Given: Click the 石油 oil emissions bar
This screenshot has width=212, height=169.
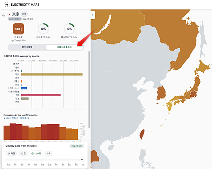Looking at the screenshot, I should [x=25, y=98].
